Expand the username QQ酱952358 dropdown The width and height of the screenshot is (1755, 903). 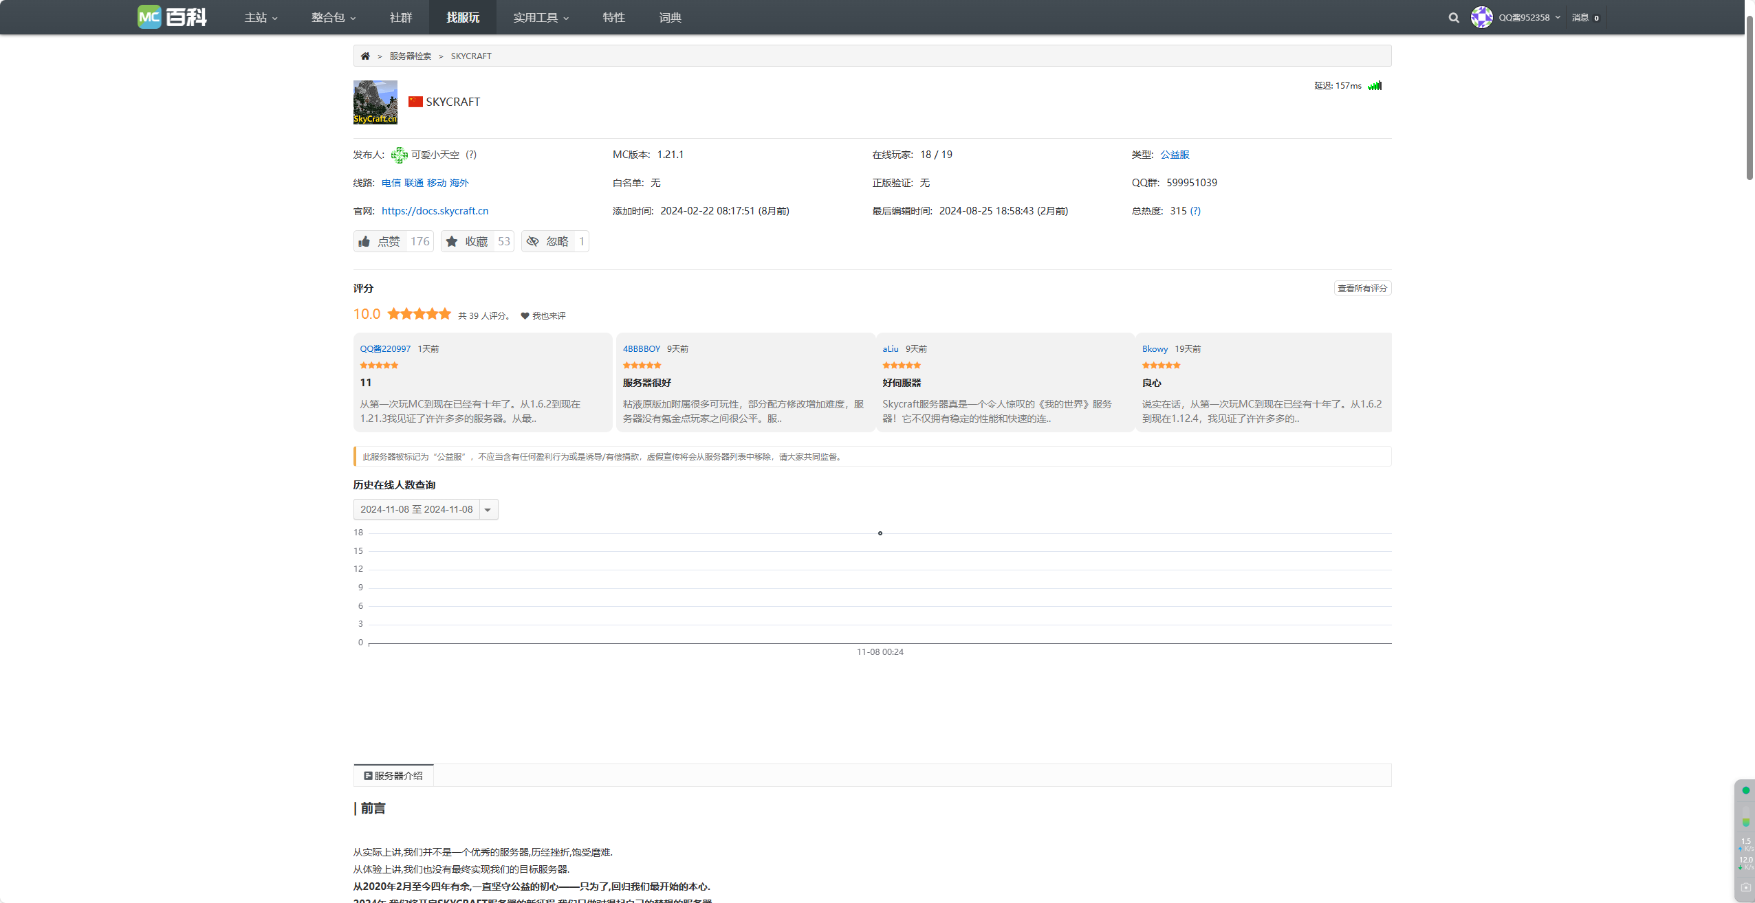[1529, 18]
